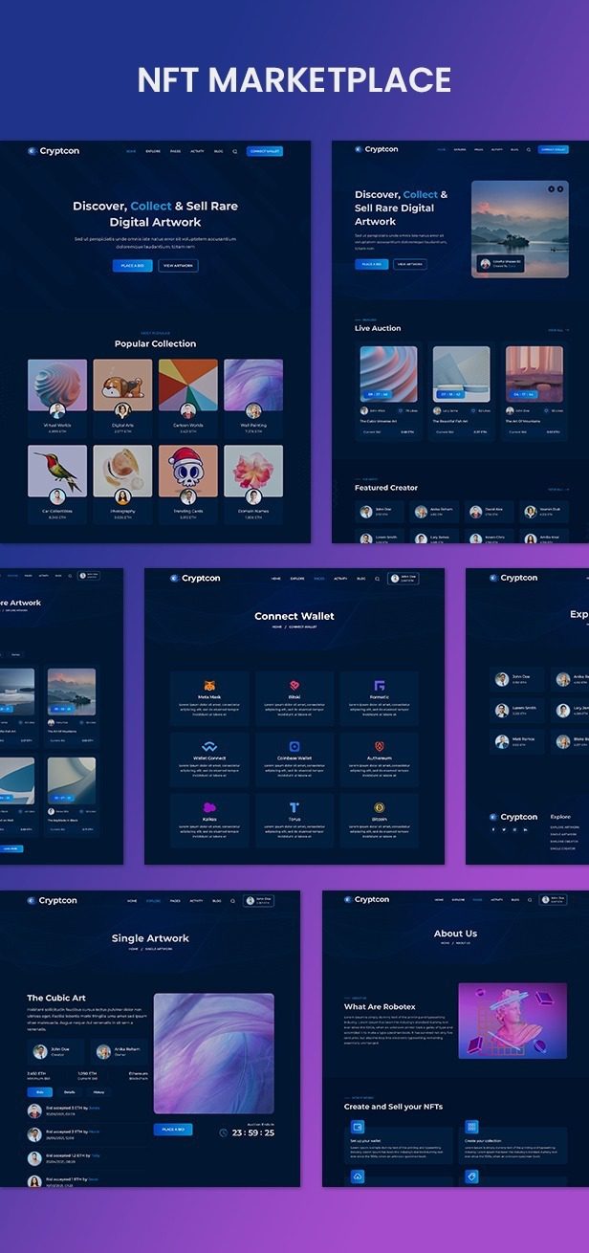Open Digital Arts collection thumbnail
589x1253 pixels.
pyautogui.click(x=122, y=385)
